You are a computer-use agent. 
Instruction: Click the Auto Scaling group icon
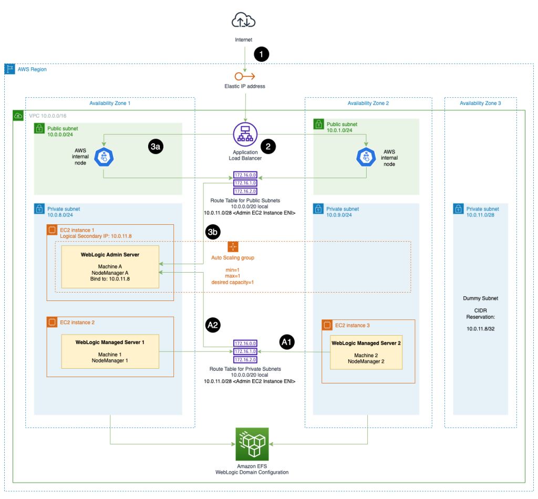click(x=233, y=246)
